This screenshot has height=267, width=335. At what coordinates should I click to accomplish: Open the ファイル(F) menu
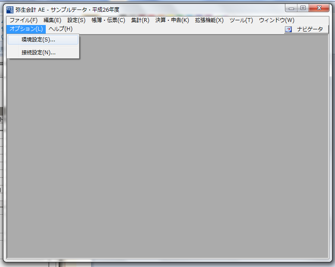[23, 20]
